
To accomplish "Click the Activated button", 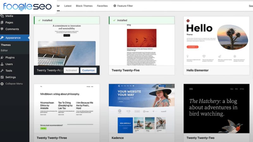I will point(71,70).
